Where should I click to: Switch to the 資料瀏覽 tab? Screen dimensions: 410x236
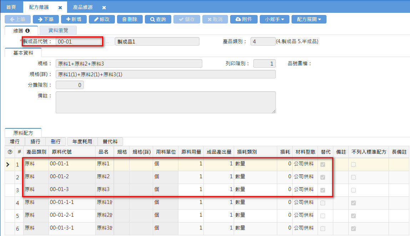[58, 31]
